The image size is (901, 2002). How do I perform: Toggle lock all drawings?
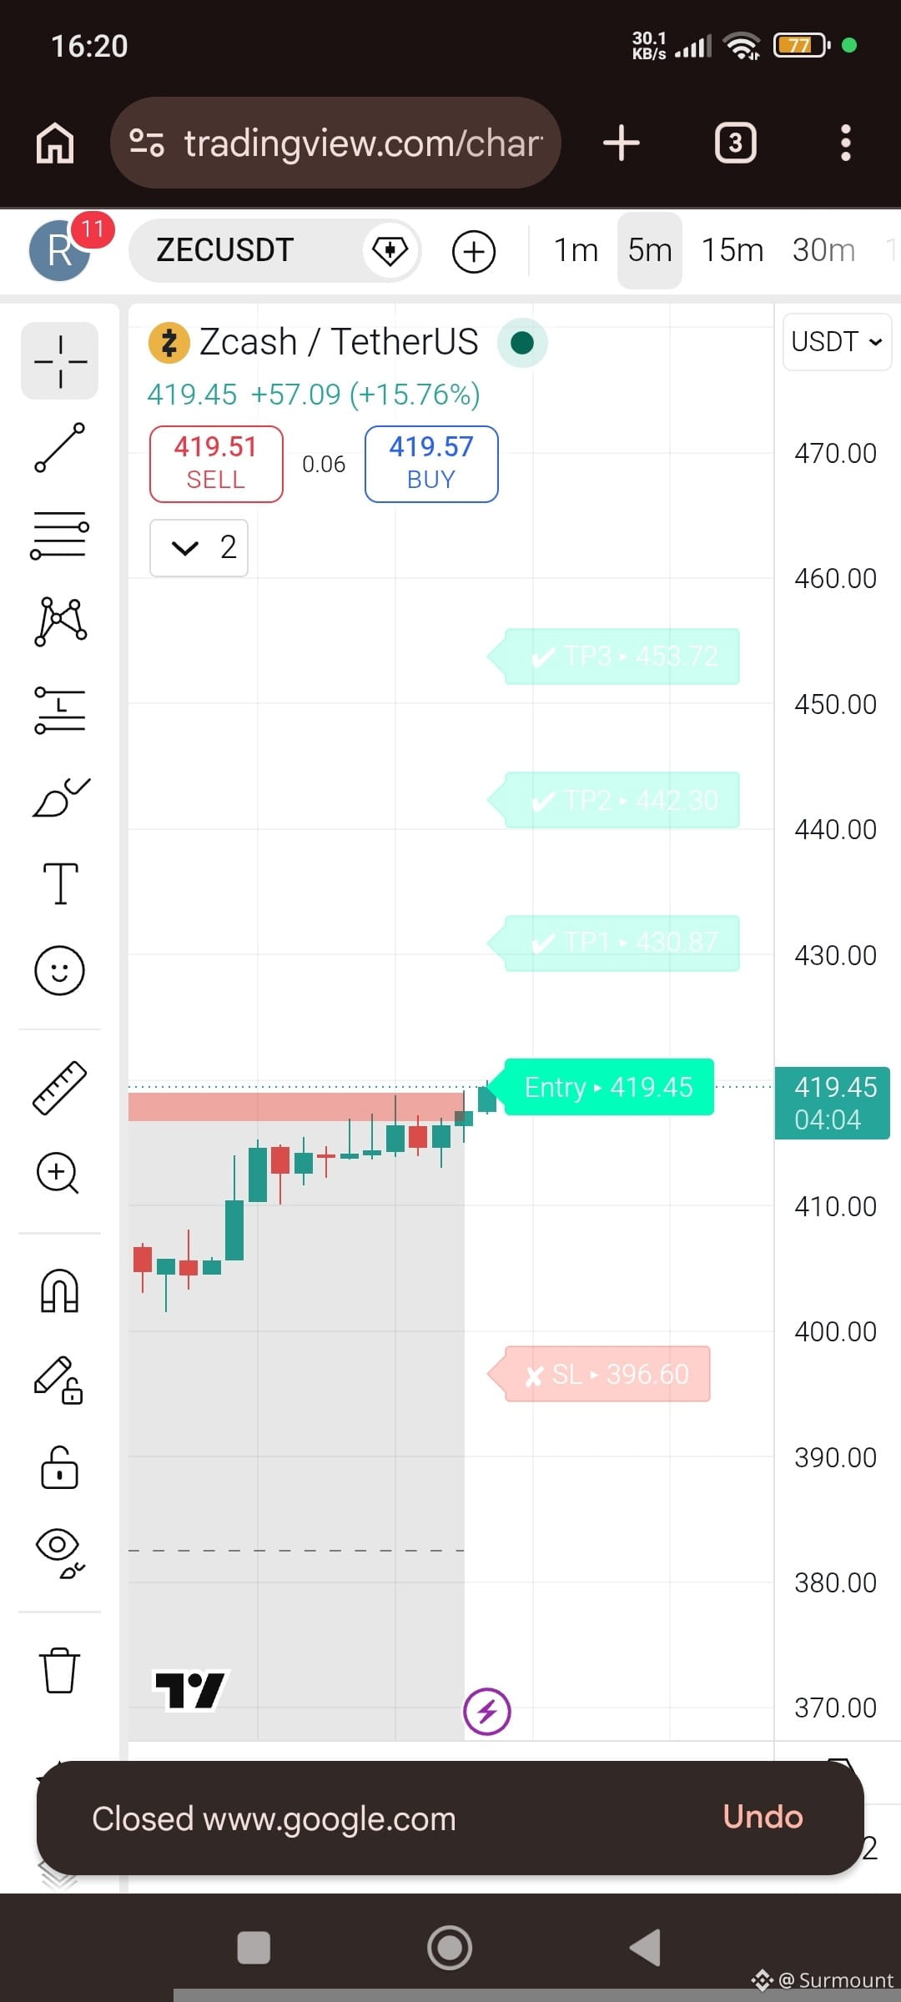(59, 1468)
